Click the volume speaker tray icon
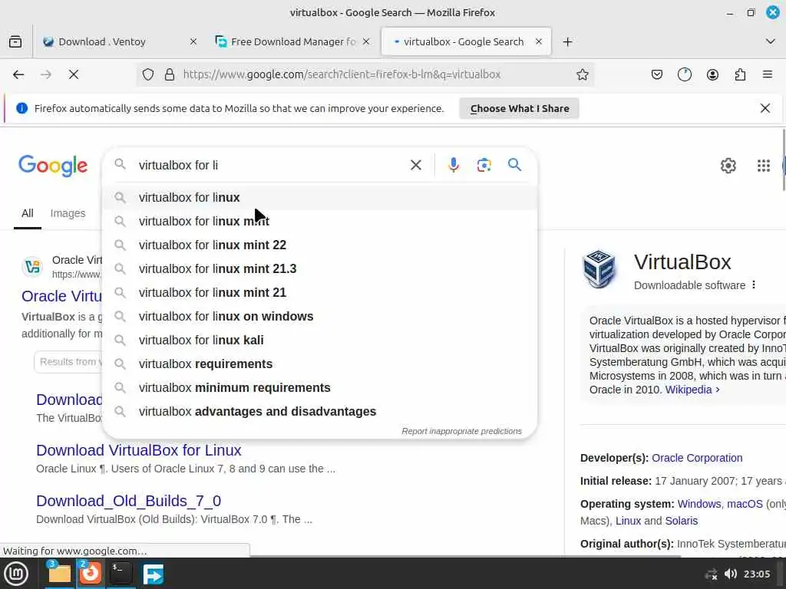The image size is (786, 589). 731,574
